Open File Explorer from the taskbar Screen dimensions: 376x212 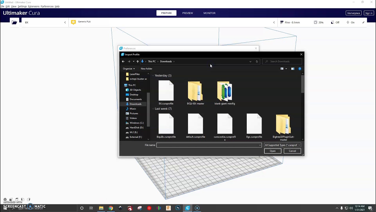101,208
